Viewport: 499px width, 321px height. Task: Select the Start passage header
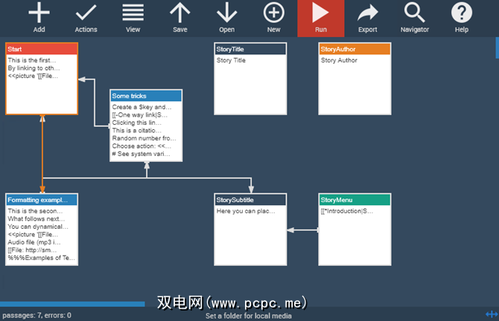(42, 49)
